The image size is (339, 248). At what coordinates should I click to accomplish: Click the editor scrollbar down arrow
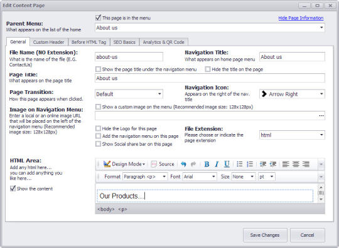click(321, 199)
